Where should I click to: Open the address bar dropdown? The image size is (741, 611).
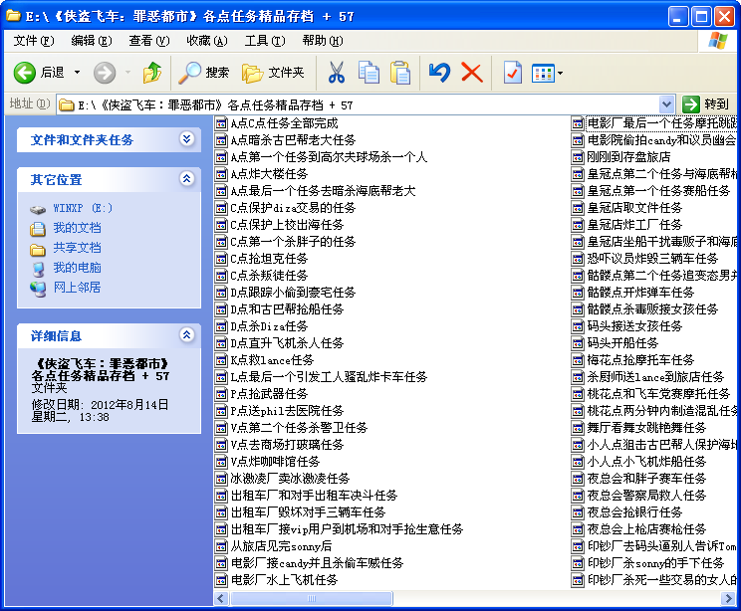[x=666, y=104]
